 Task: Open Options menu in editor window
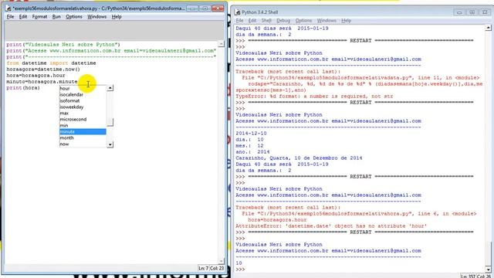(74, 17)
